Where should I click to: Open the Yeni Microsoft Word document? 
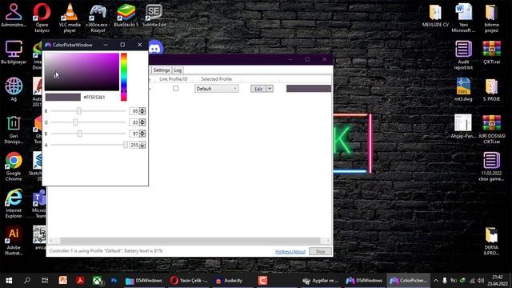pos(463,17)
